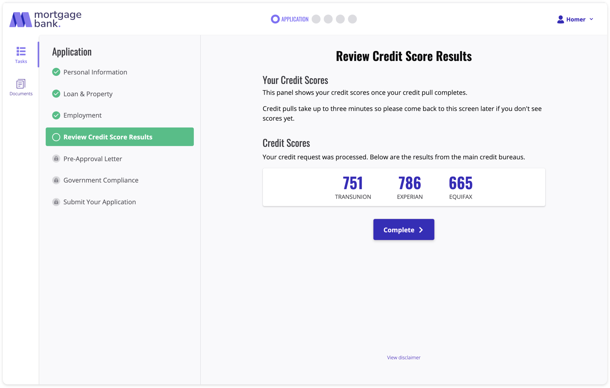Click the arrow icon on Complete button
The image size is (610, 388).
click(421, 230)
